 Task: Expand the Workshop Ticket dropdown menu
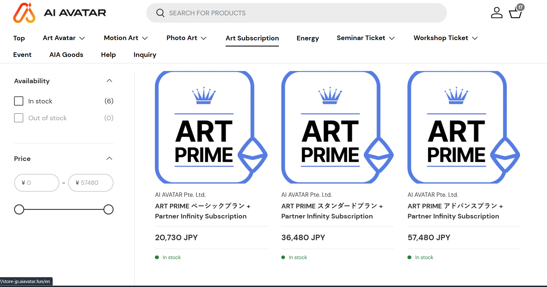click(x=475, y=38)
